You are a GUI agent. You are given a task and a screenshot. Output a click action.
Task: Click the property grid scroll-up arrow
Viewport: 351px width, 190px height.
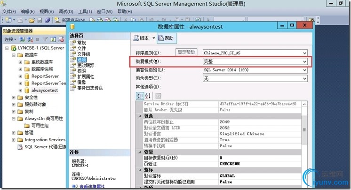click(x=304, y=104)
